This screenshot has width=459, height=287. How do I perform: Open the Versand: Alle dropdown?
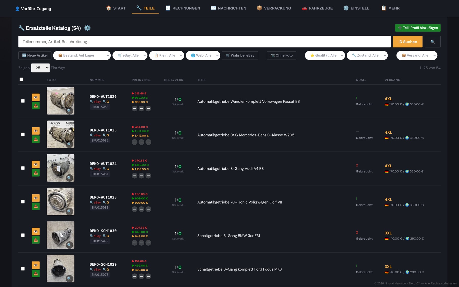pos(417,55)
